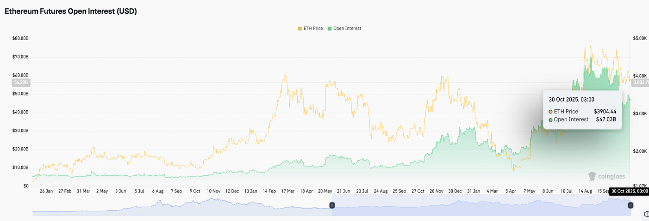This screenshot has height=221, width=649.
Task: Grab the right handle of the range navigator
Action: (x=630, y=205)
